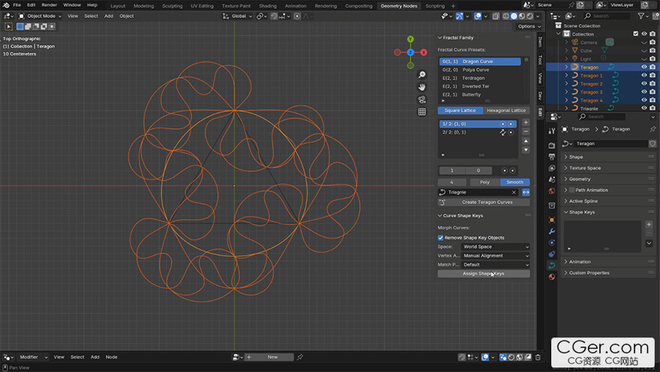Open the sidebar Item tab
The height and width of the screenshot is (372, 660).
(x=541, y=42)
